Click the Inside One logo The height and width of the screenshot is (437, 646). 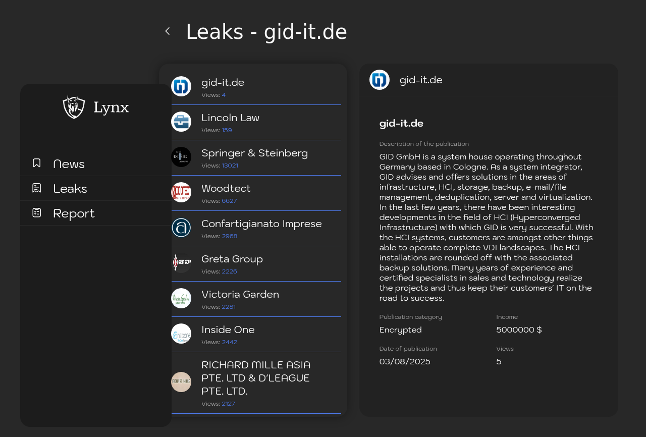pos(181,334)
